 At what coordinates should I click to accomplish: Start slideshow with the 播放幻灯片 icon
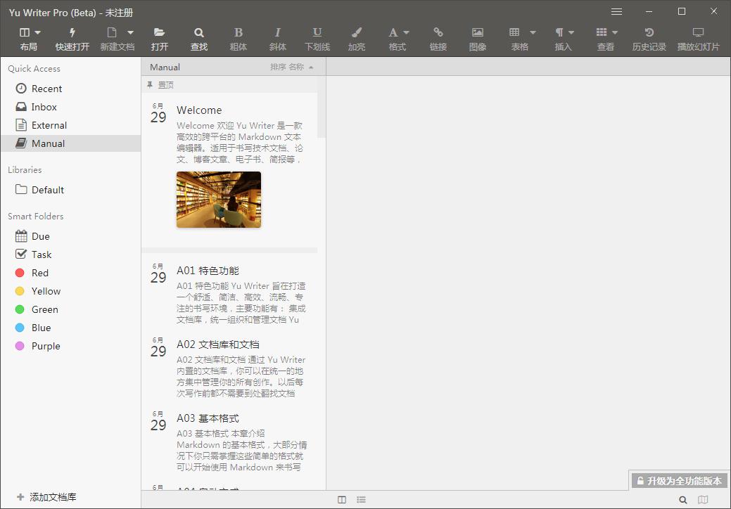click(697, 39)
